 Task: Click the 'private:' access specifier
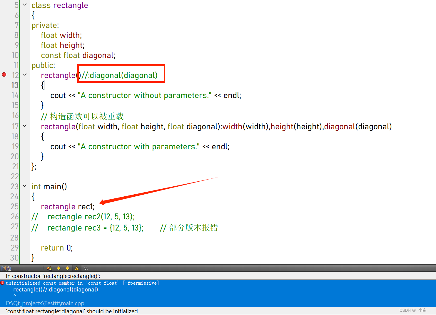[45, 25]
